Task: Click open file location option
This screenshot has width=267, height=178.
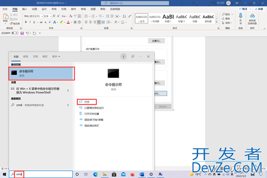Action: click(x=89, y=114)
